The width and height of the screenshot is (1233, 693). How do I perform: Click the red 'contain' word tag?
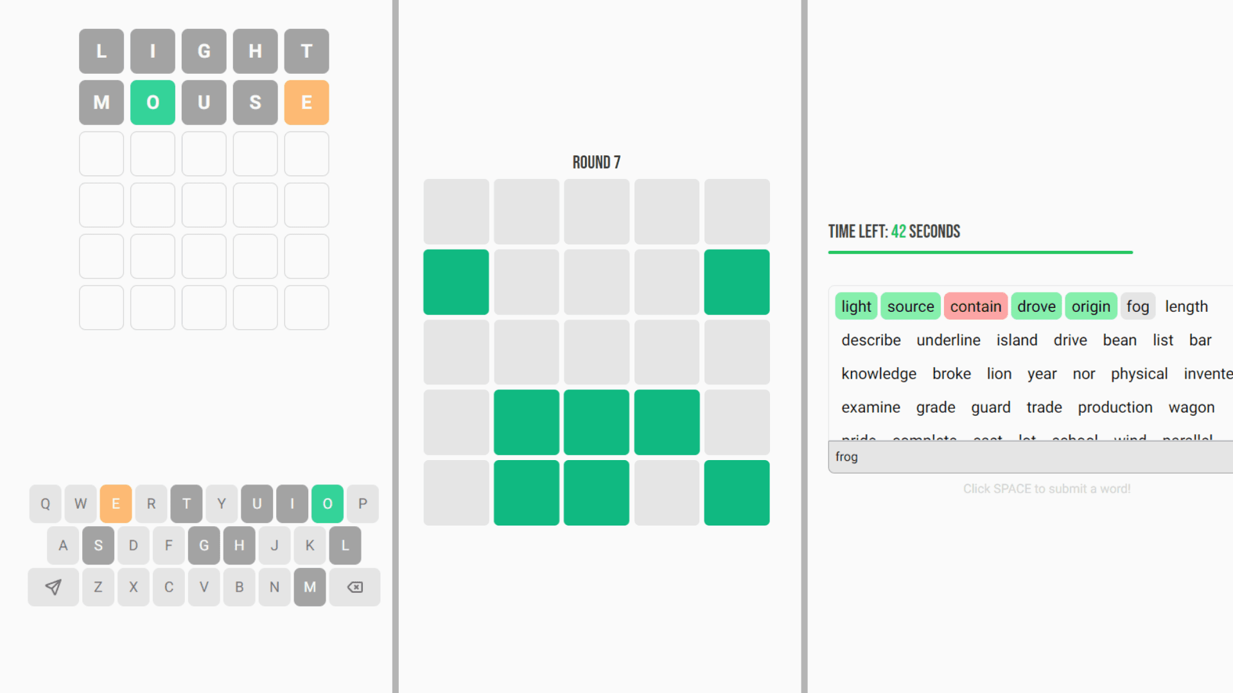click(x=975, y=306)
